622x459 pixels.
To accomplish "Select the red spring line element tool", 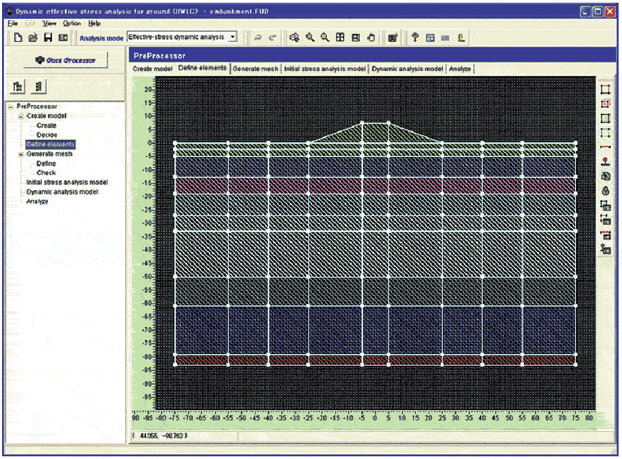I will 605,147.
